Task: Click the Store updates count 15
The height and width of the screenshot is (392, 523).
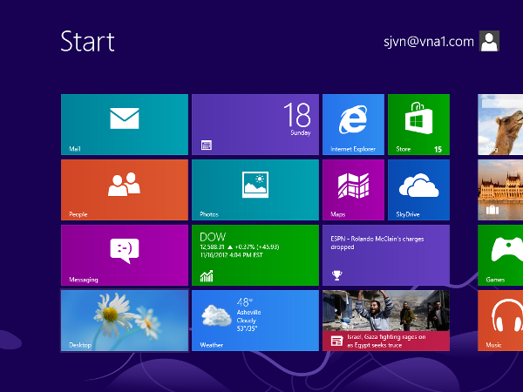Action: [x=438, y=149]
